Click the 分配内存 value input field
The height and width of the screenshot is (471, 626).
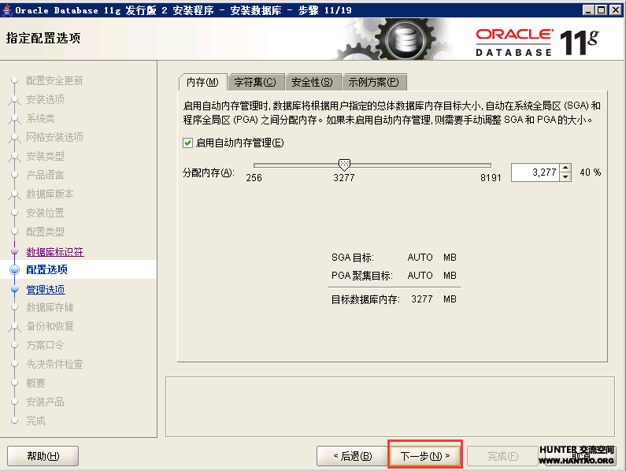[534, 172]
